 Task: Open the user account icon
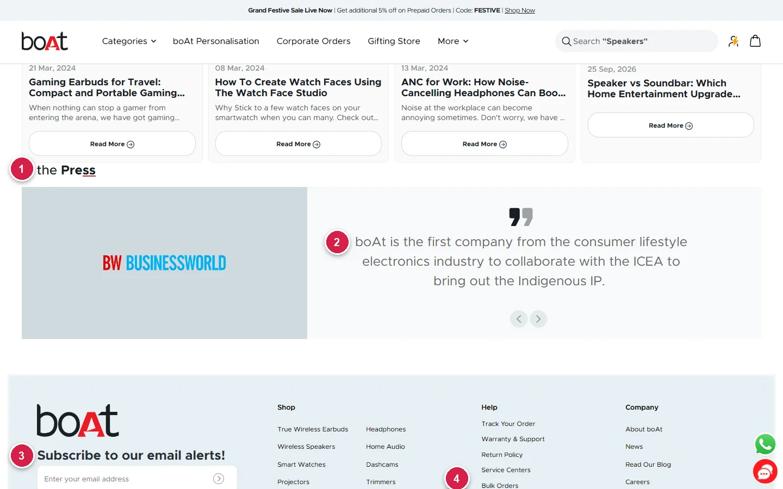pos(734,41)
